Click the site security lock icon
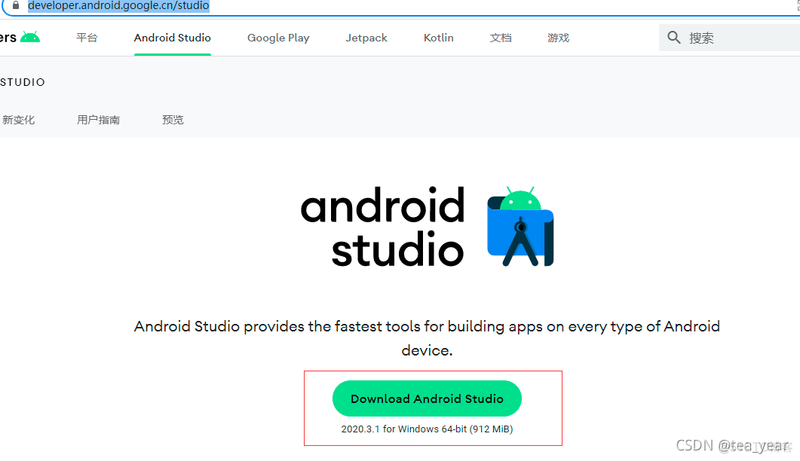Image resolution: width=800 pixels, height=461 pixels. (17, 6)
